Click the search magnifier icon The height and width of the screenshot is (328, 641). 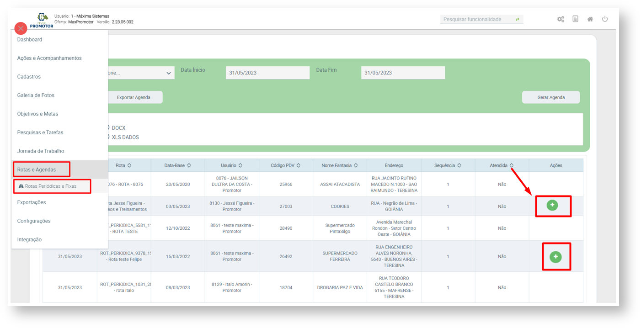coord(518,20)
